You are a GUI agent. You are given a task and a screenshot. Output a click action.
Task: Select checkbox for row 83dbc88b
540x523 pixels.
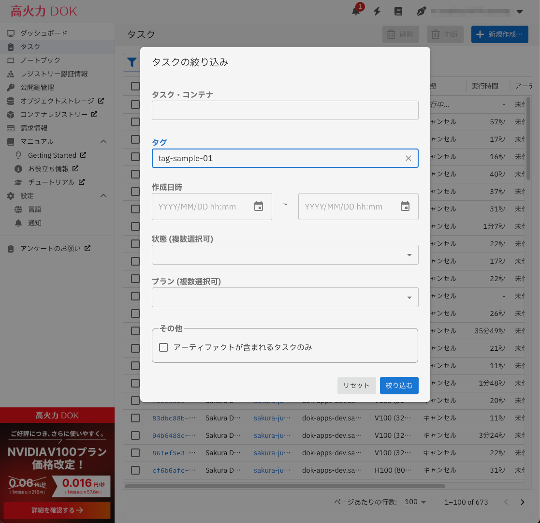point(135,418)
